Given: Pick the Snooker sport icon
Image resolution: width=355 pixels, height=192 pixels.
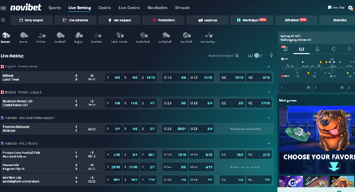Looking at the screenshot, I should (x=97, y=37).
